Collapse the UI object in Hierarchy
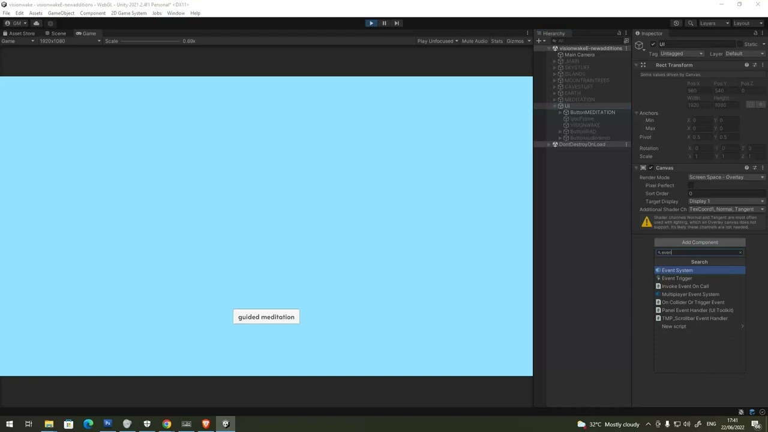This screenshot has height=432, width=768. click(x=555, y=106)
